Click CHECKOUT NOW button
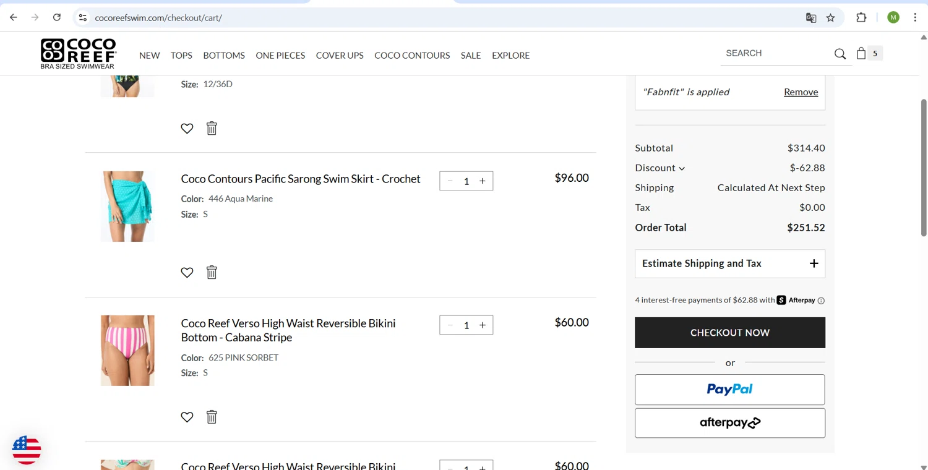This screenshot has height=470, width=928. (x=730, y=333)
